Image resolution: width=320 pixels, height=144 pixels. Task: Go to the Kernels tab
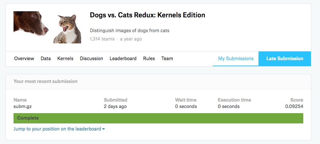pyautogui.click(x=65, y=59)
